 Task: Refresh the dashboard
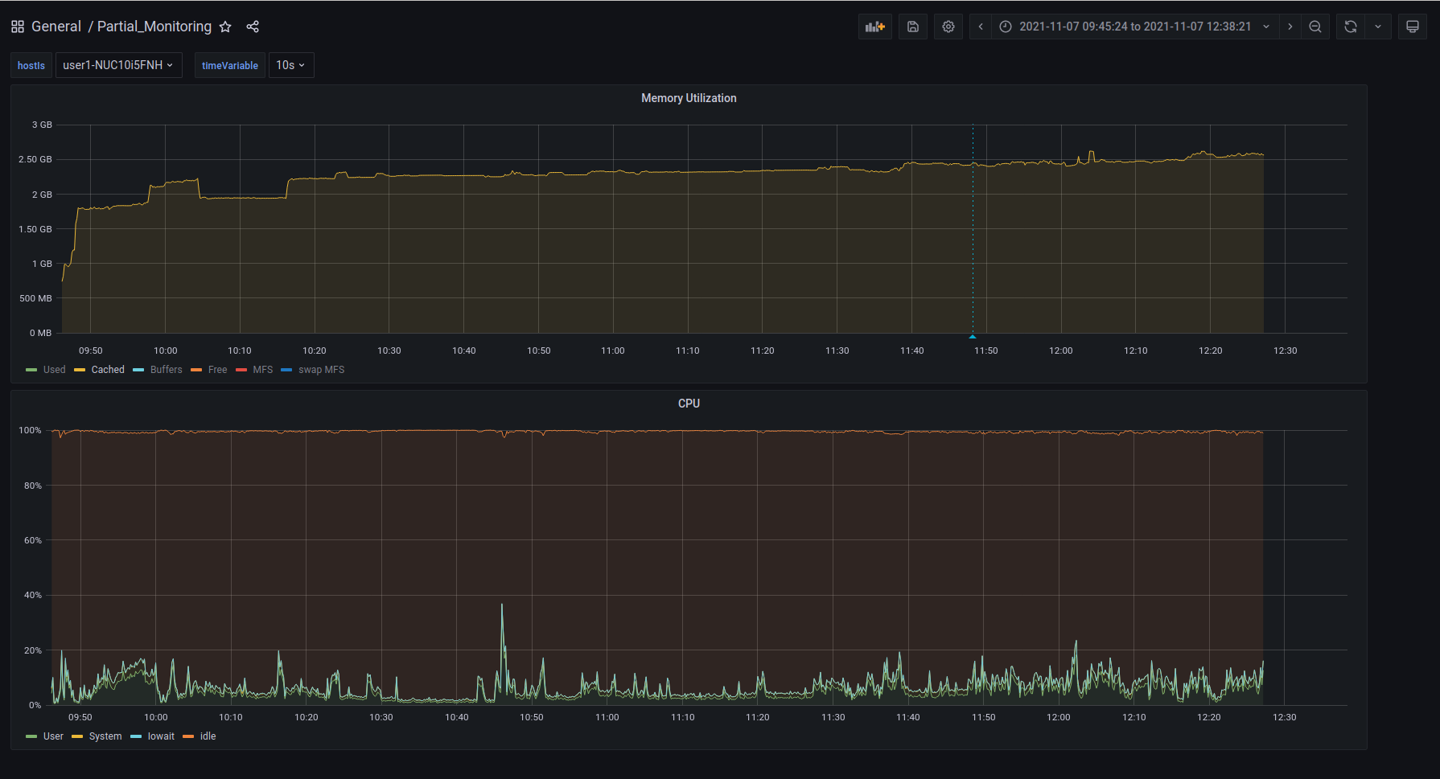click(1351, 27)
